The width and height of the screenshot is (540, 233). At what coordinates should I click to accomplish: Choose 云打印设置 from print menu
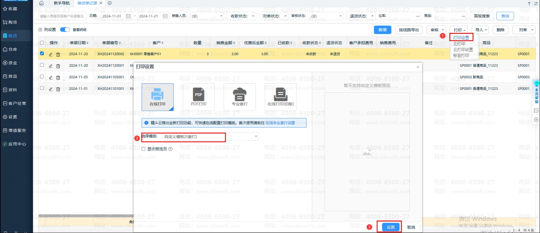pyautogui.click(x=463, y=50)
